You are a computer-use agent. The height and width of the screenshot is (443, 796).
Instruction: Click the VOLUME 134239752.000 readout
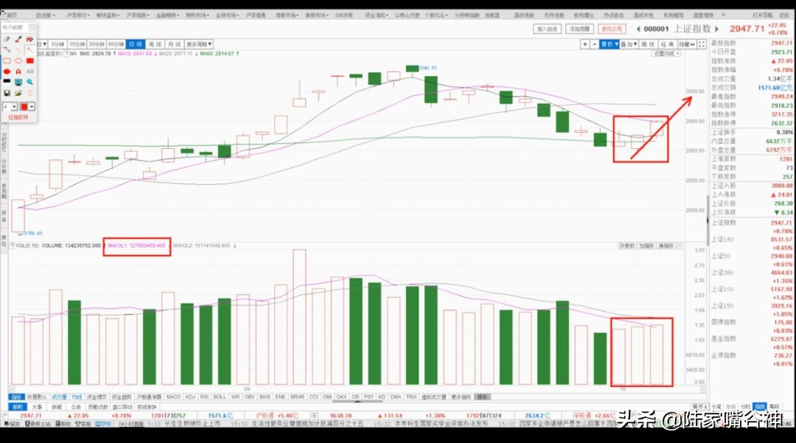click(x=71, y=245)
